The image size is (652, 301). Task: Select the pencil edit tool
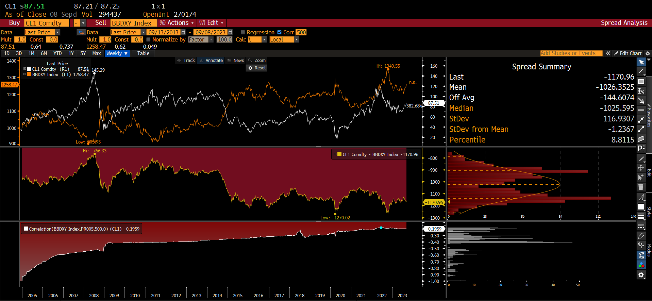(x=641, y=159)
